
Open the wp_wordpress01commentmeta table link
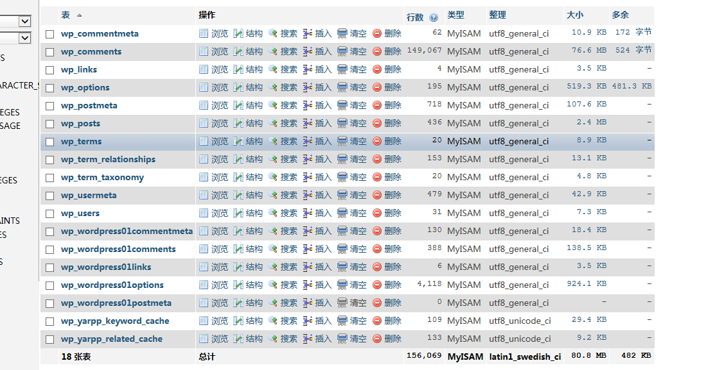[127, 231]
